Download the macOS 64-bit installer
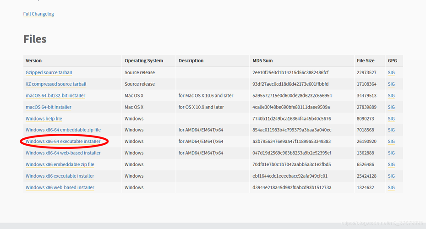This screenshot has width=426, height=229. [x=49, y=107]
